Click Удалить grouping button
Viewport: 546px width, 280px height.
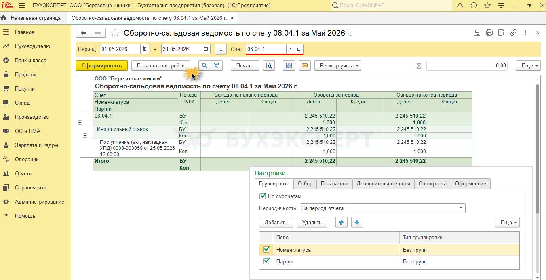(312, 222)
